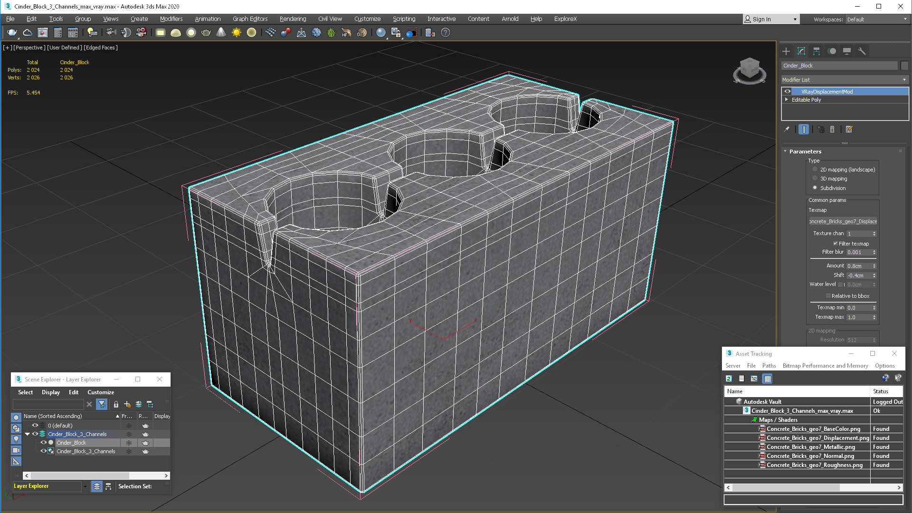Select the 3D mapping radio button
The image size is (912, 513).
pos(815,179)
